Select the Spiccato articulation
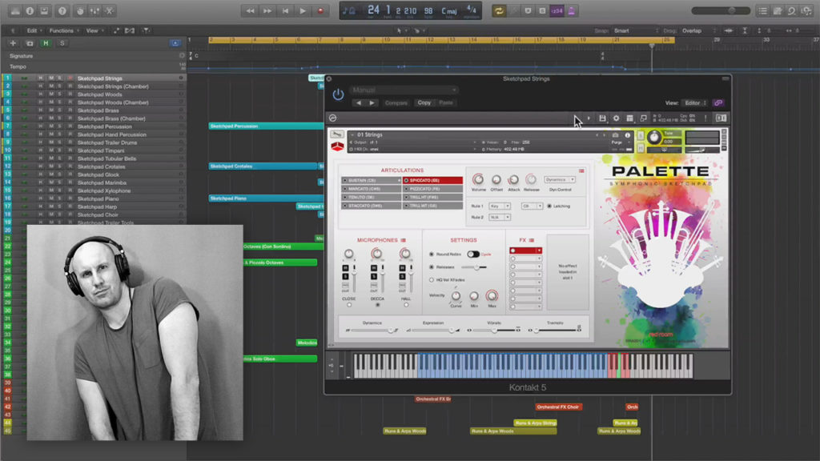Viewport: 820px width, 461px height. tap(433, 180)
